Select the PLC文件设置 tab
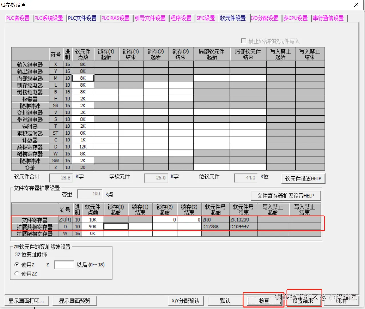The image size is (365, 309). point(82,18)
